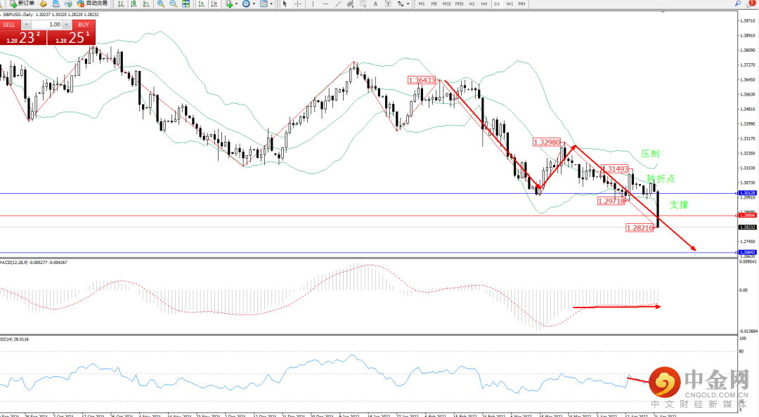Click the green 压制 text label
The image size is (759, 417).
650,154
